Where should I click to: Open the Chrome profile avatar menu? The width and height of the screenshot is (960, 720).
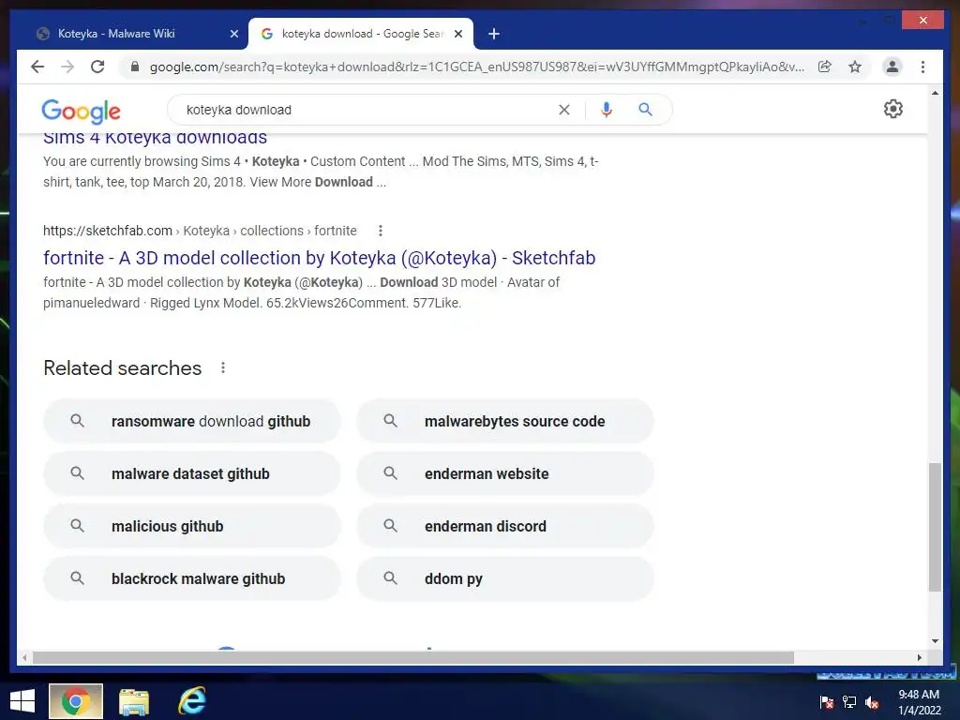click(x=892, y=67)
